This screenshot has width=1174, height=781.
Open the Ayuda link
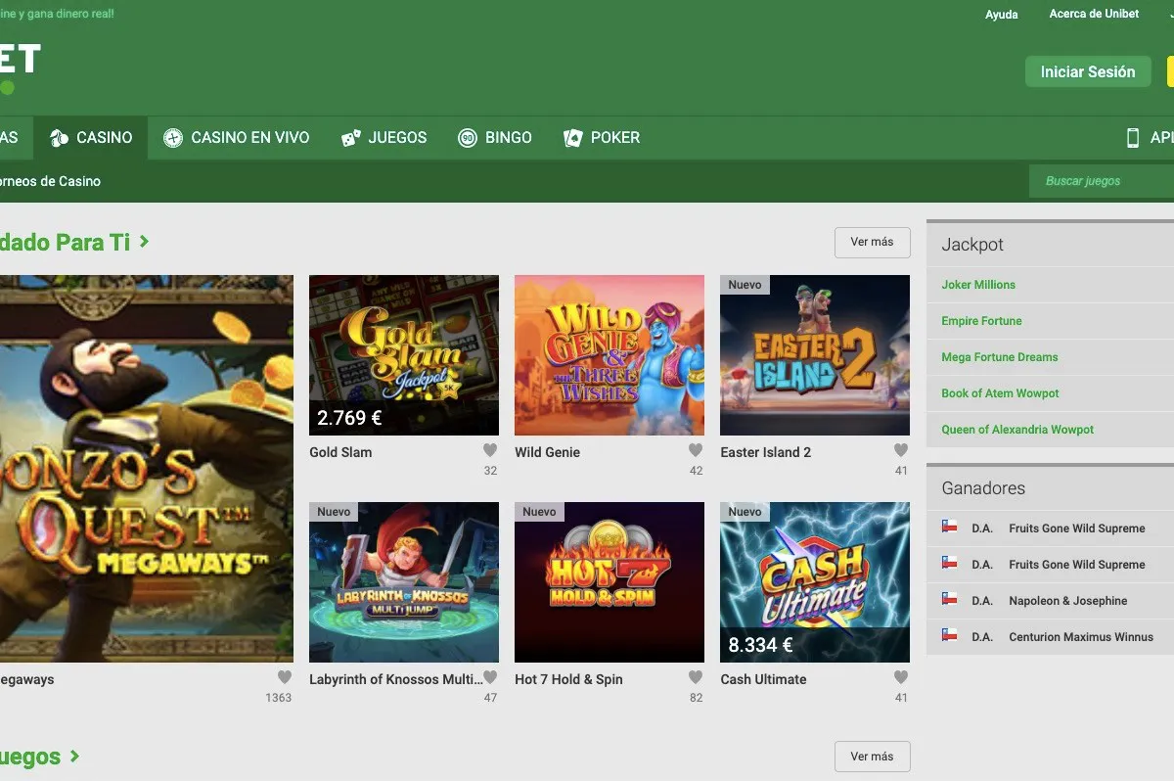1002,15
